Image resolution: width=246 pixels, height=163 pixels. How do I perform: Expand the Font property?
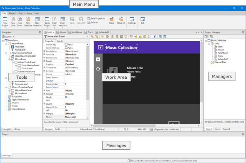44,90
